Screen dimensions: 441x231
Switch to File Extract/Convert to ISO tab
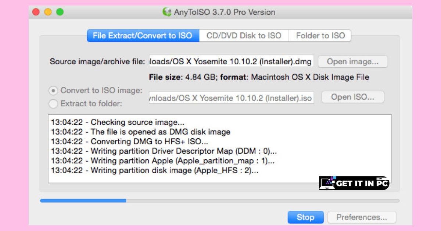tap(143, 36)
